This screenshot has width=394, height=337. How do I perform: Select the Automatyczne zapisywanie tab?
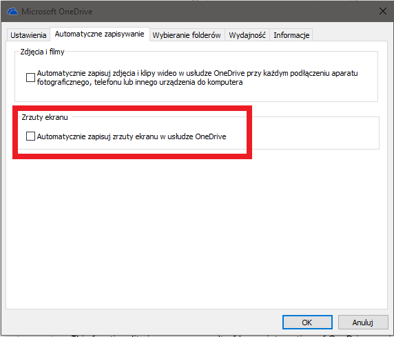99,34
